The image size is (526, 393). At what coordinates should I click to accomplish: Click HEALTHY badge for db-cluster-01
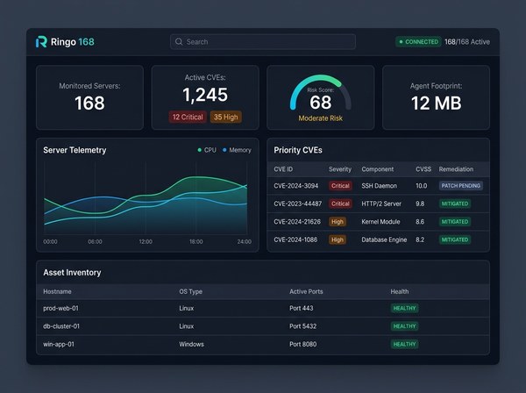pyautogui.click(x=404, y=326)
